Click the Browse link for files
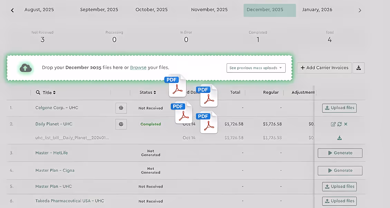 138,67
